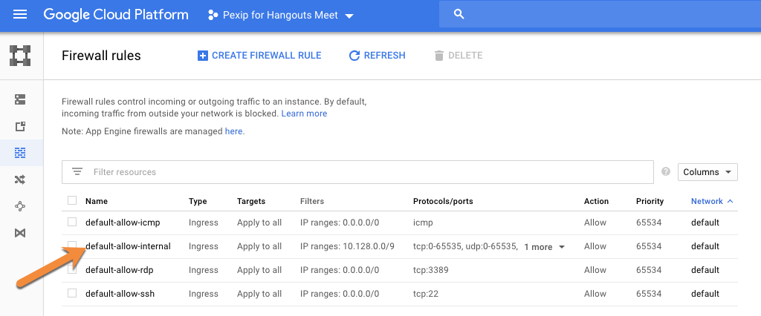Open VPC networks in the sidebar
761x316 pixels.
click(20, 99)
